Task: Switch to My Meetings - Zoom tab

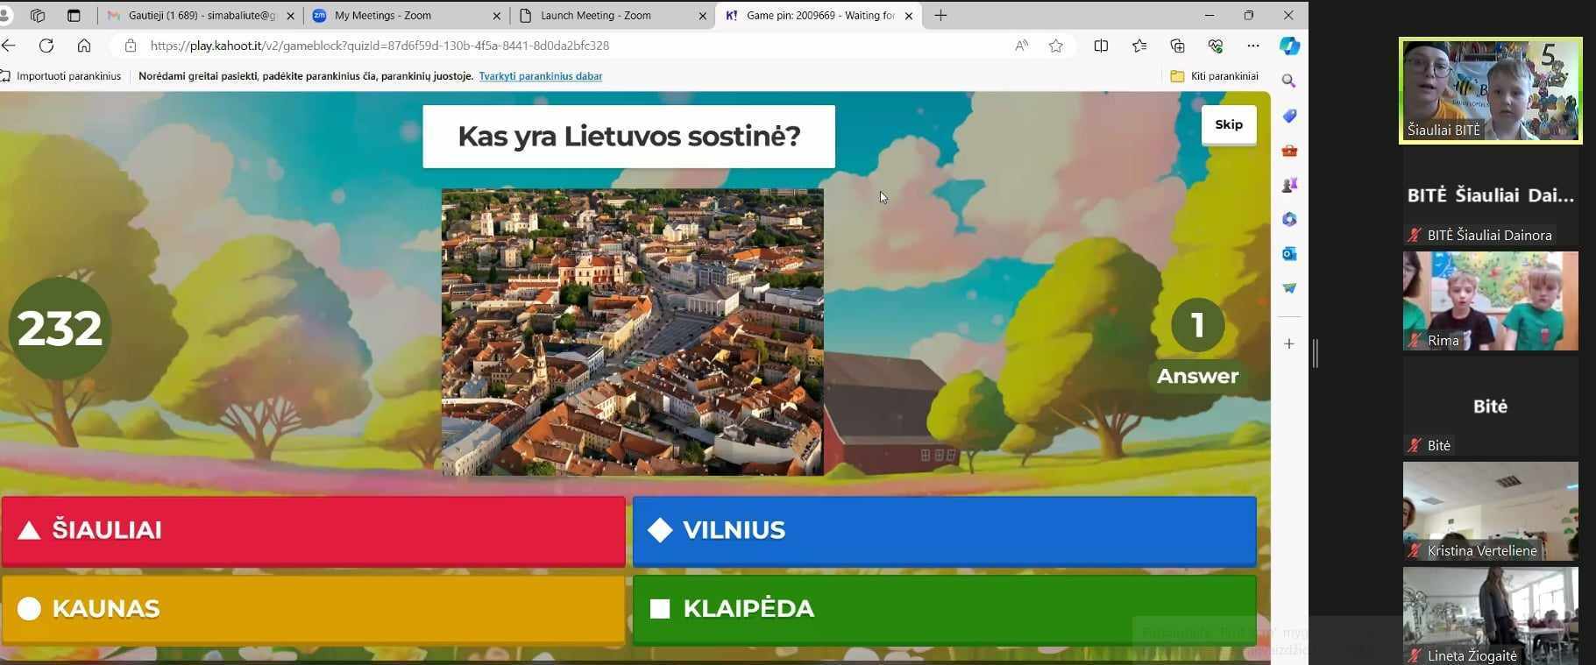Action: click(407, 16)
